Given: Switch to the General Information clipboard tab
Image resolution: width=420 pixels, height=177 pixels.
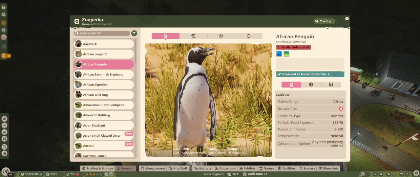Looking at the screenshot, I should click(166, 36).
